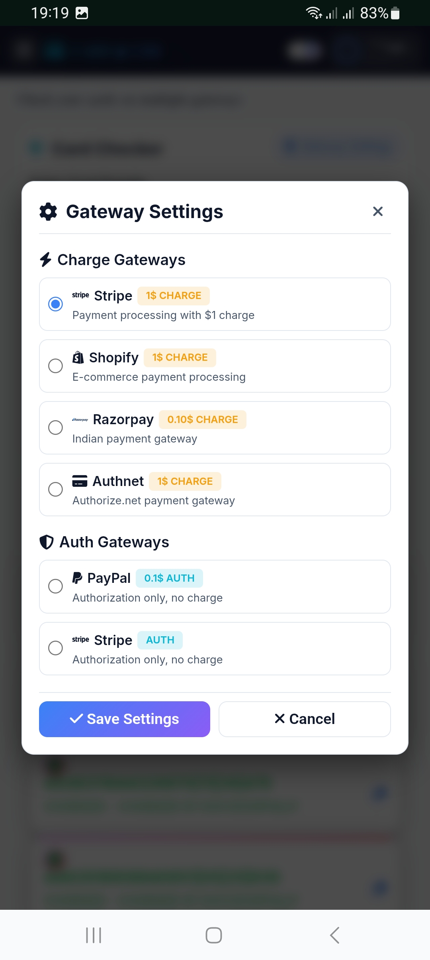Tap the Android back navigation button
The width and height of the screenshot is (430, 960).
pos(335,935)
